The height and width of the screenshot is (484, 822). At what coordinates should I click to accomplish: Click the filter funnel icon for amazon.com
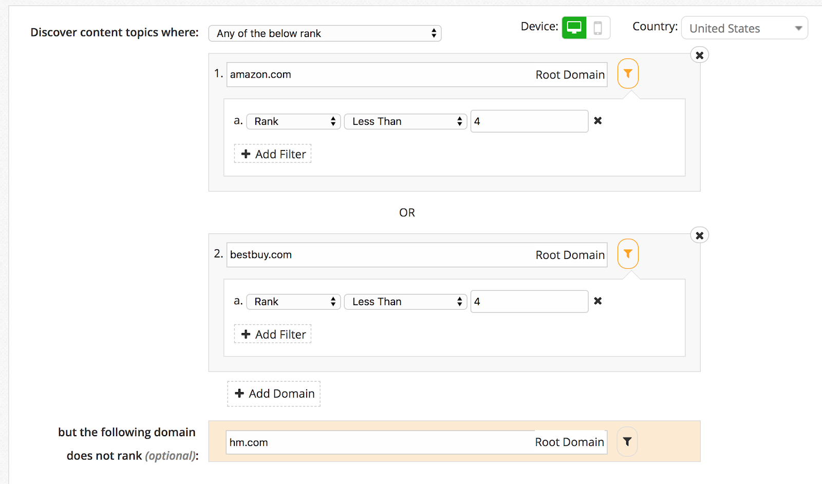(x=628, y=74)
